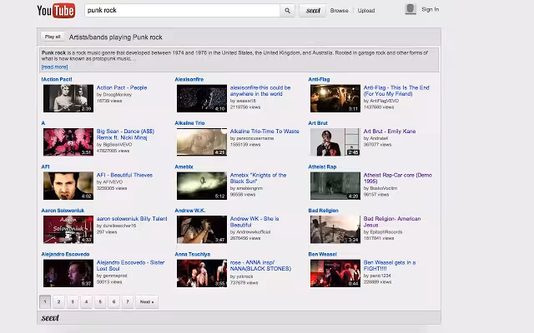Open the Anti-Flag artist heading

pos(319,79)
